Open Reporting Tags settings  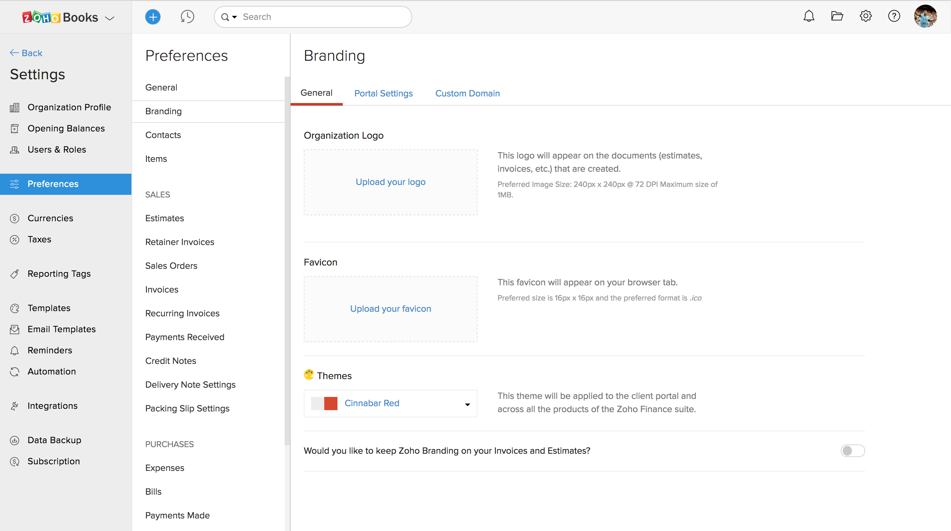tap(59, 274)
